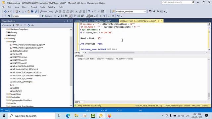Image resolution: width=212 pixels, height=119 pixels.
Task: Select the sa login
Action: coord(13,85)
